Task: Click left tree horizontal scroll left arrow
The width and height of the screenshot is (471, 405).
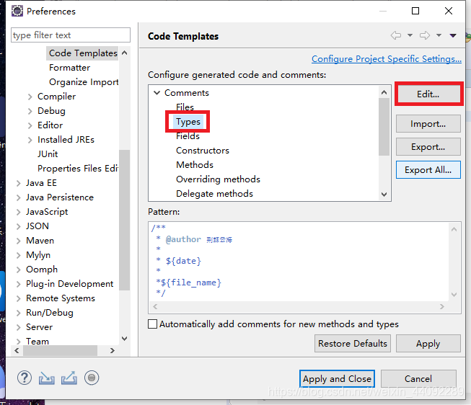Action: point(17,350)
